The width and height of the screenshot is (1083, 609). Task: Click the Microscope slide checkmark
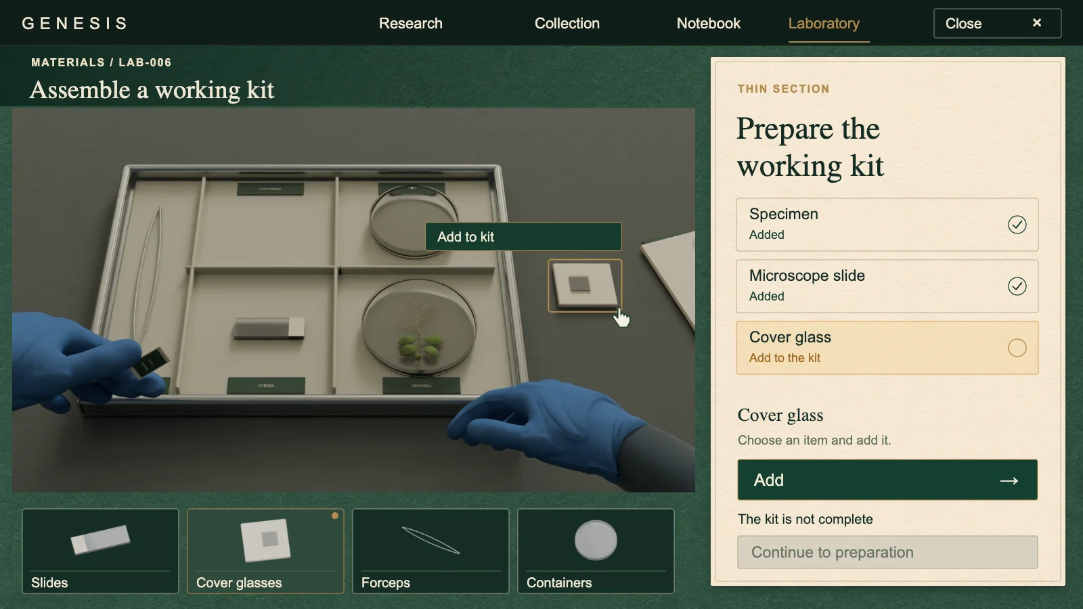click(1017, 286)
